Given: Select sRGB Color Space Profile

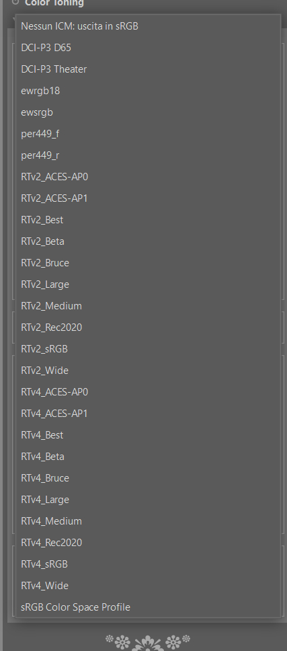Looking at the screenshot, I should tap(148, 607).
